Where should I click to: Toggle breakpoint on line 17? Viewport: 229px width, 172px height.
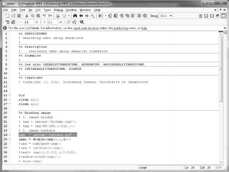tap(10, 104)
